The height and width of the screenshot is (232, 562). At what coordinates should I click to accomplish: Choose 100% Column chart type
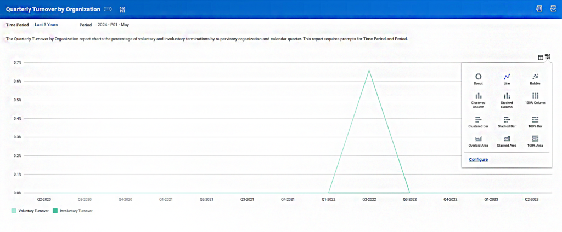(536, 98)
